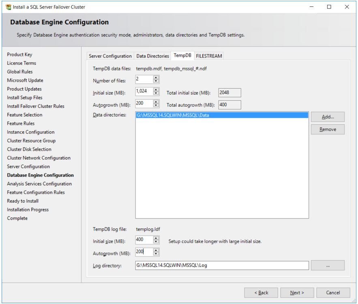Increase TempDB log Initial size spinner
The height and width of the screenshot is (304, 358).
click(x=156, y=238)
